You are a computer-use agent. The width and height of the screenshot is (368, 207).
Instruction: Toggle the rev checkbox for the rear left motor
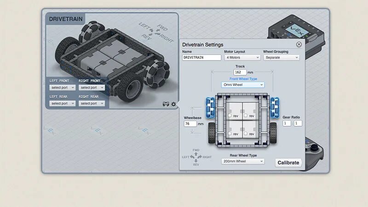pyautogui.click(x=230, y=134)
